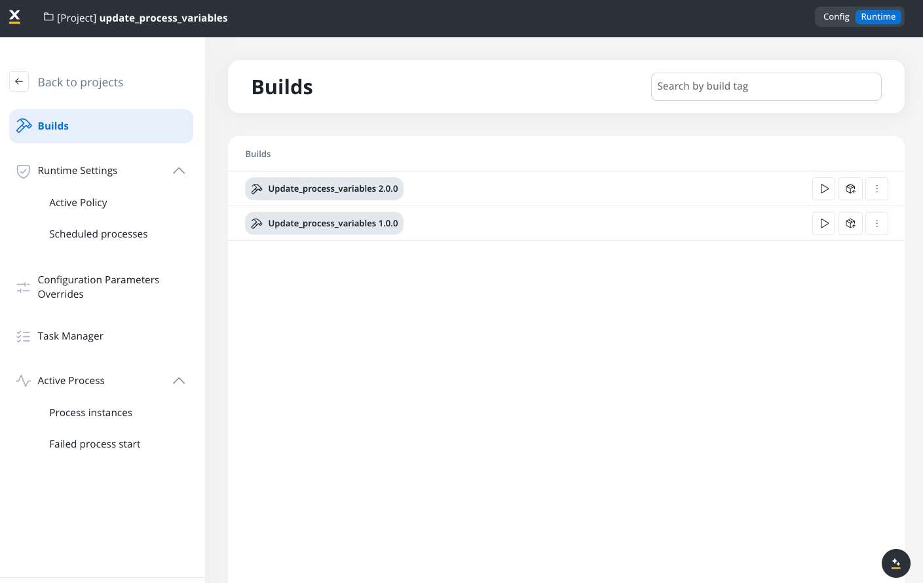Open the Update_process_variables 2.0.0 build tag
Image resolution: width=923 pixels, height=583 pixels.
click(324, 189)
